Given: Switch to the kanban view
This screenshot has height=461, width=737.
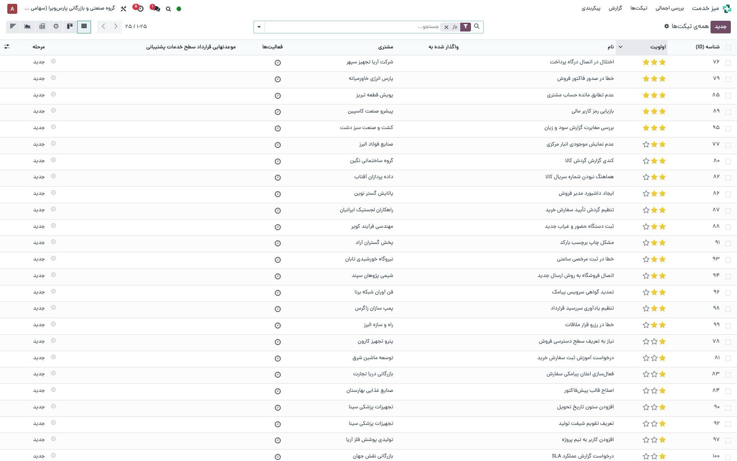Looking at the screenshot, I should (x=70, y=27).
